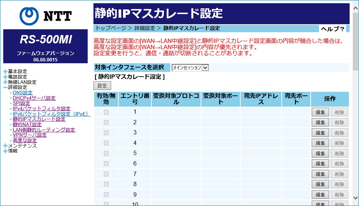Click 編集 for entry 4
The width and height of the screenshot is (359, 206).
320,143
